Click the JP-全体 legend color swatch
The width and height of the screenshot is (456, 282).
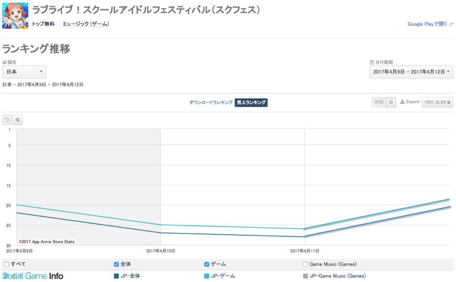pyautogui.click(x=116, y=276)
